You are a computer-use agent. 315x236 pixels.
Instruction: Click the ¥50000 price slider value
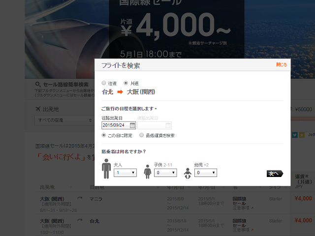coord(303,109)
